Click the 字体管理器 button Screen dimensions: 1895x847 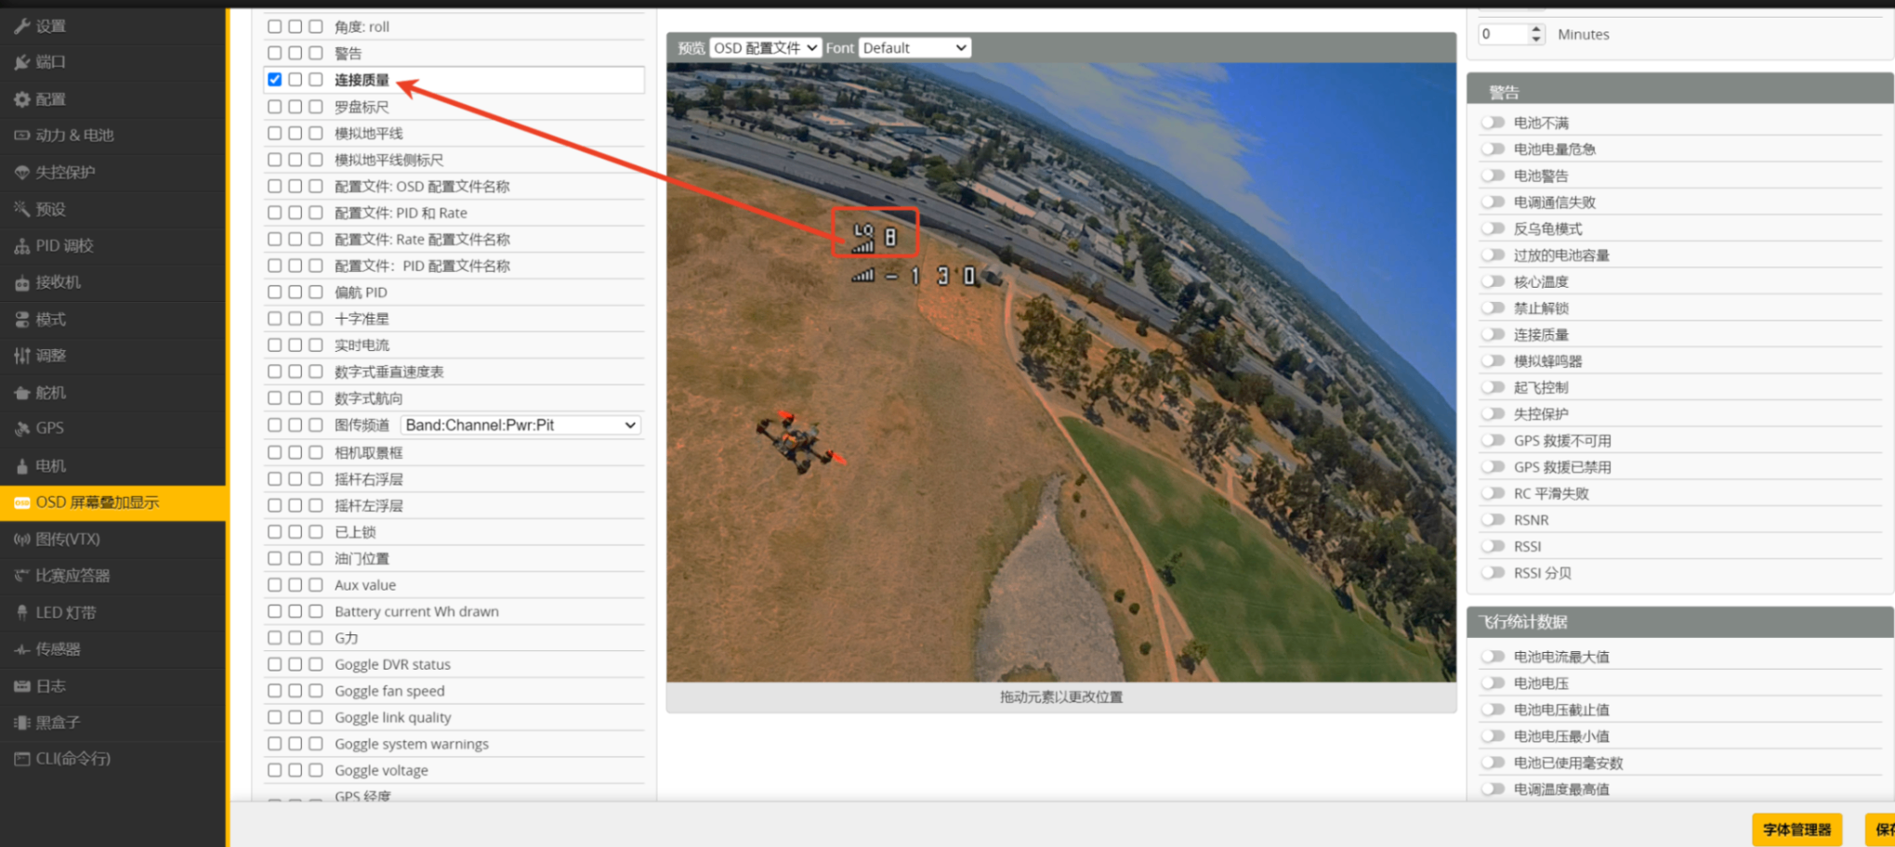[1796, 829]
